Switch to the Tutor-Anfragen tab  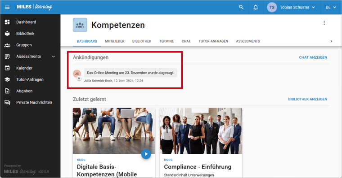pyautogui.click(x=213, y=41)
